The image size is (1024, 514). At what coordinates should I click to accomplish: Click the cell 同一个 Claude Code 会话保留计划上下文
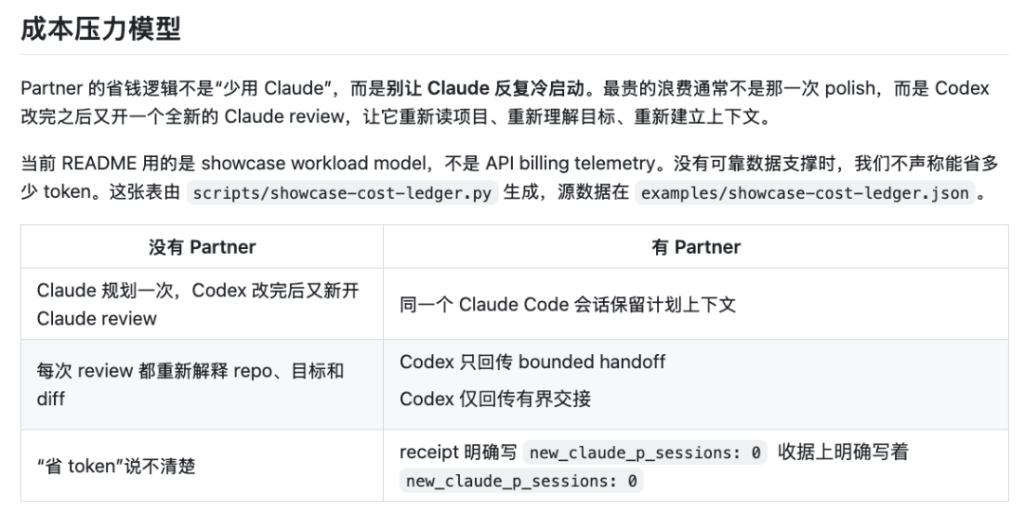pyautogui.click(x=568, y=305)
